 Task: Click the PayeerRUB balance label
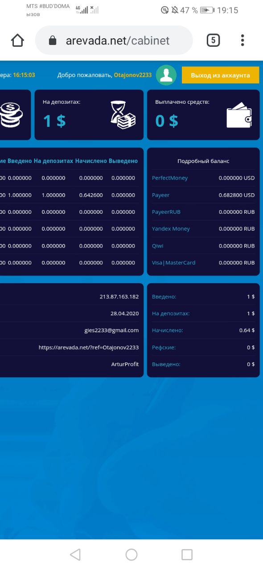pos(166,212)
